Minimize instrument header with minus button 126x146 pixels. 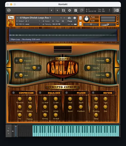pos(118,19)
